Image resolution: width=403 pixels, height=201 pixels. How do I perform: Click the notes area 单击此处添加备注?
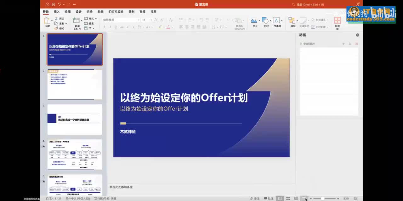[201, 187]
